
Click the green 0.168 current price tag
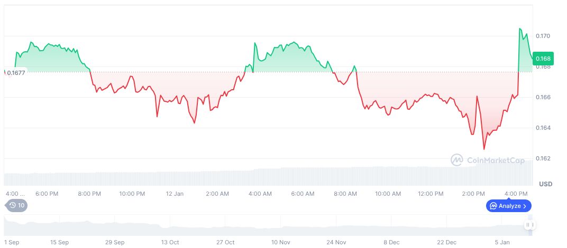pyautogui.click(x=543, y=59)
